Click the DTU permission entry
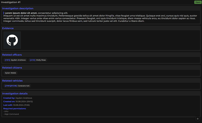The width and height of the screenshot is (202, 123). tap(6, 111)
